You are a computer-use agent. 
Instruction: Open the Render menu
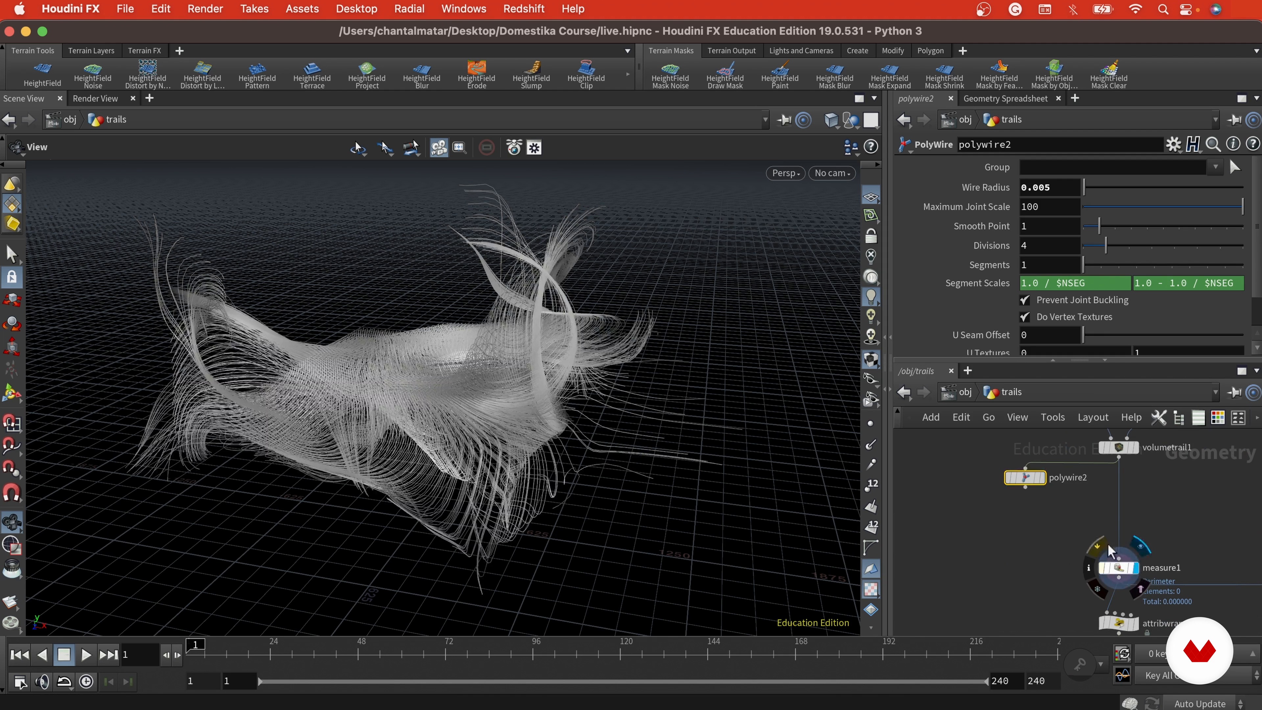click(205, 9)
